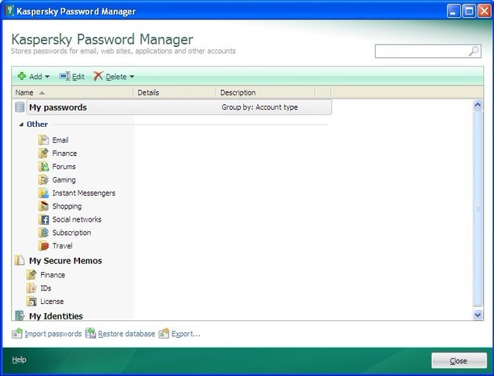
Task: Open the Restore database link
Action: coord(126,334)
